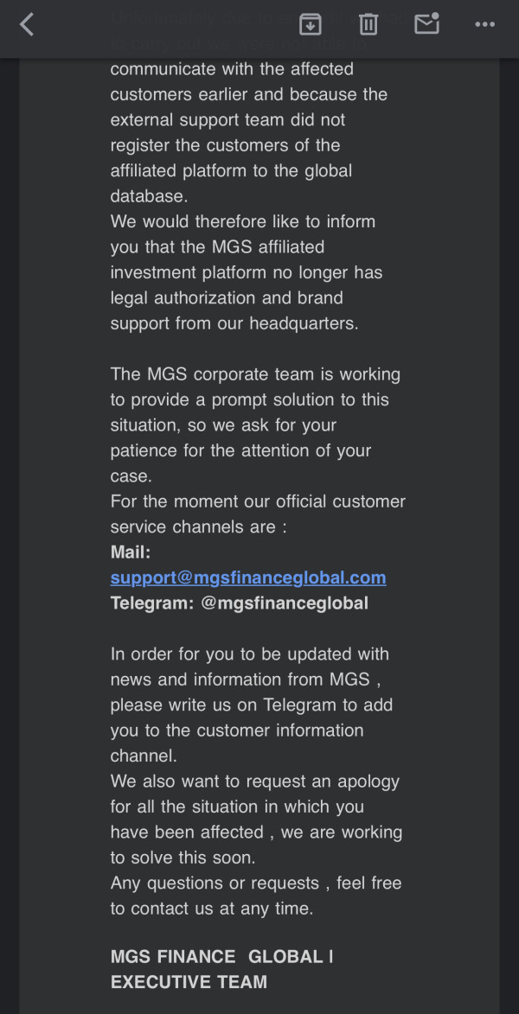Tap the "In order for you to be updated" line

click(250, 654)
